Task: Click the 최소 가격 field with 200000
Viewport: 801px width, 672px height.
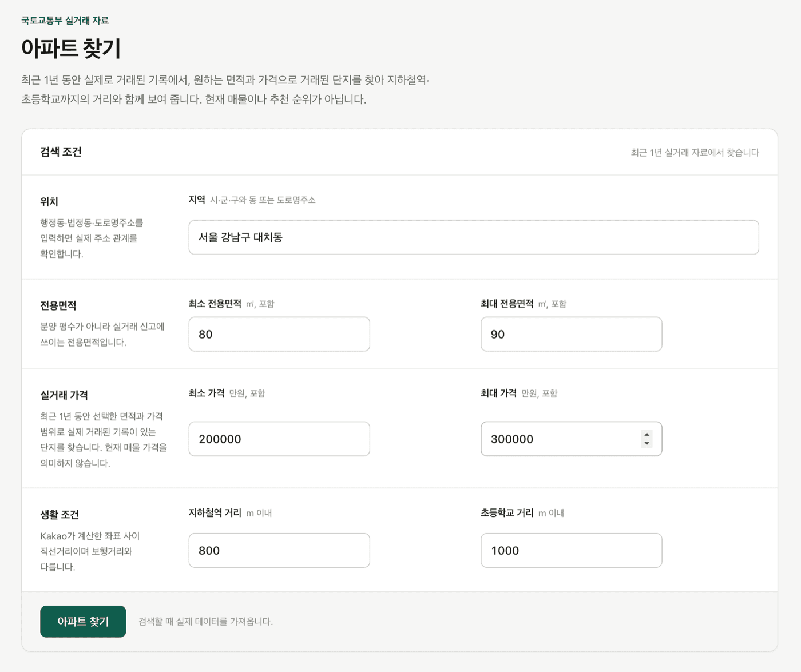Action: pyautogui.click(x=279, y=439)
